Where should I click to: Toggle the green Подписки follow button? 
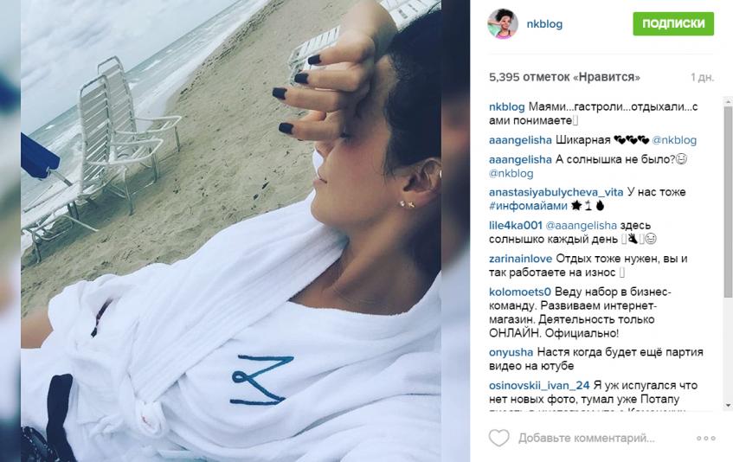click(673, 23)
